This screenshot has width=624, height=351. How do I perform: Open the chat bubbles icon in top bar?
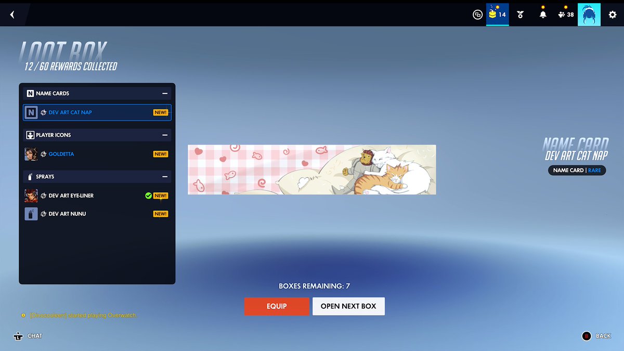[x=477, y=15]
